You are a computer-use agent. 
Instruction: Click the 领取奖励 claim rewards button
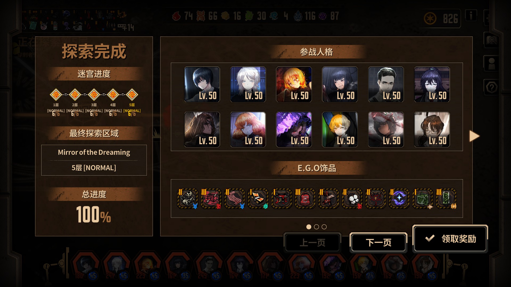click(450, 239)
